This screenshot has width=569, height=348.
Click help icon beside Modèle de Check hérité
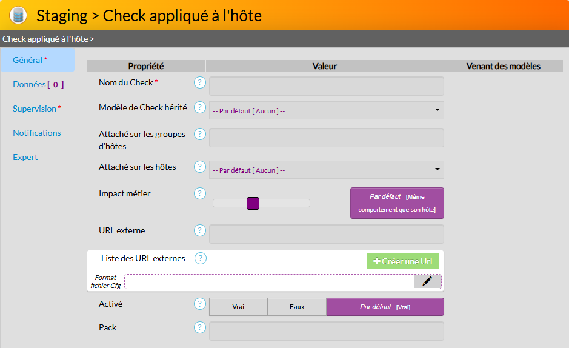[x=200, y=107]
